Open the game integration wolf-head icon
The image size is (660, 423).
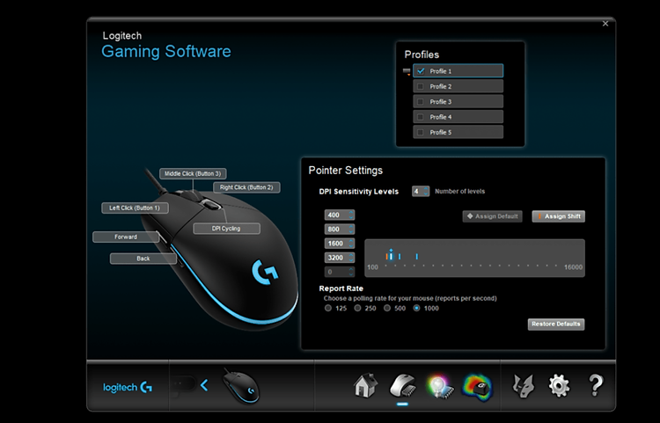pos(524,385)
